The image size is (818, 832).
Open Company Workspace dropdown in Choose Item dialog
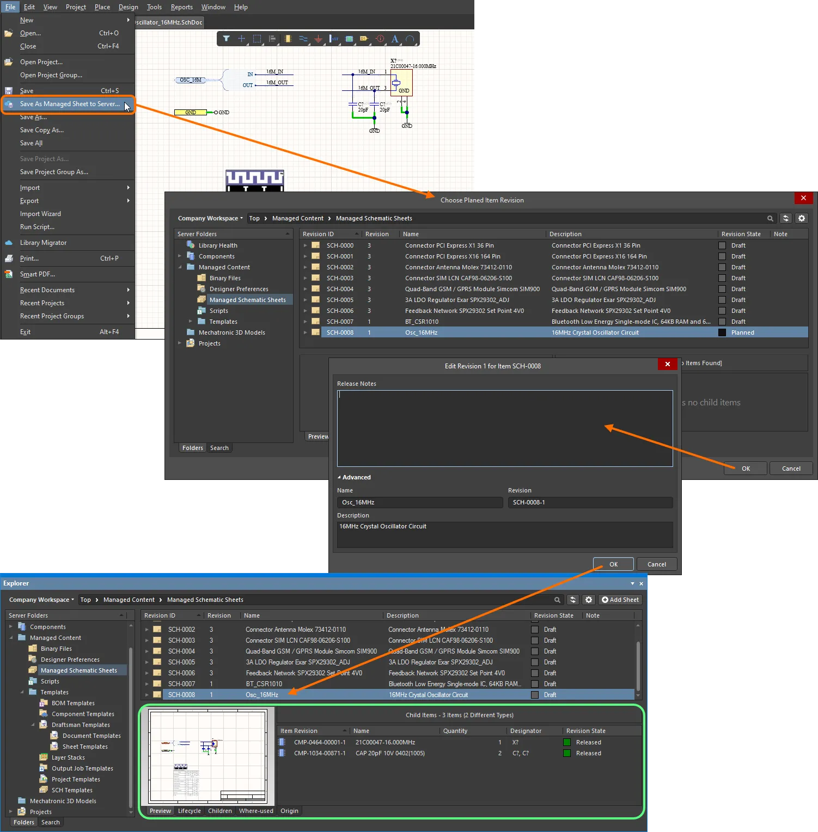pyautogui.click(x=211, y=218)
